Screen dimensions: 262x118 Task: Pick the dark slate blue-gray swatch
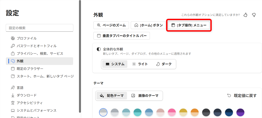(x=217, y=113)
